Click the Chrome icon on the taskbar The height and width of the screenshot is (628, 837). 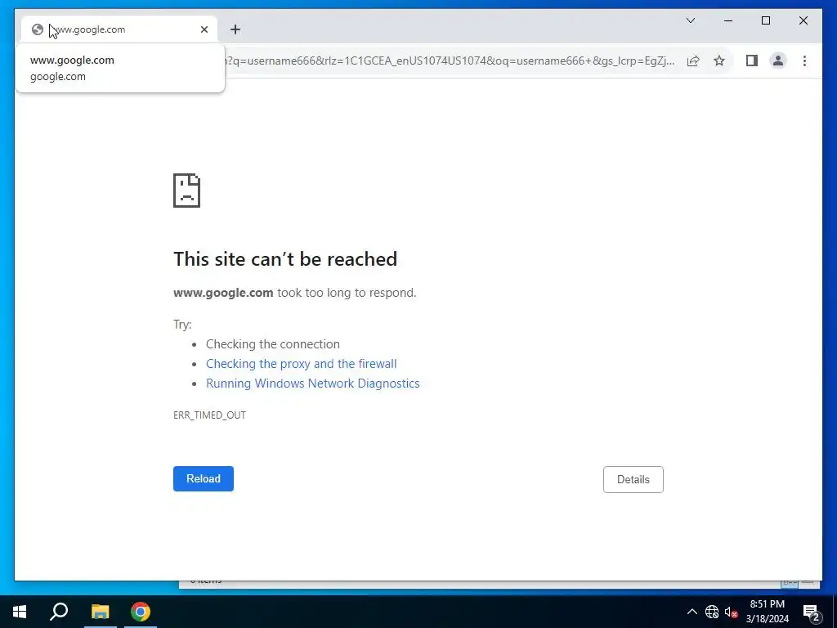tap(141, 612)
